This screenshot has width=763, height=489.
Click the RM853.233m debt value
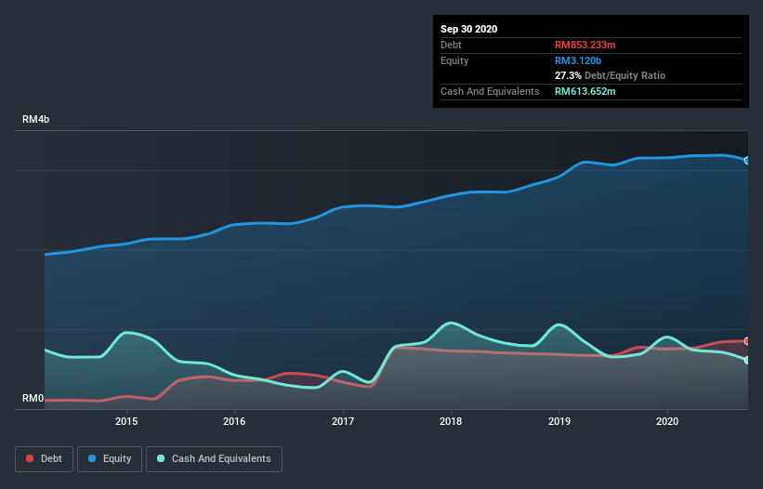[585, 45]
